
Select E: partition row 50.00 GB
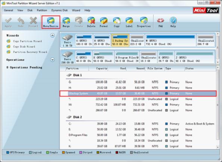(138, 129)
